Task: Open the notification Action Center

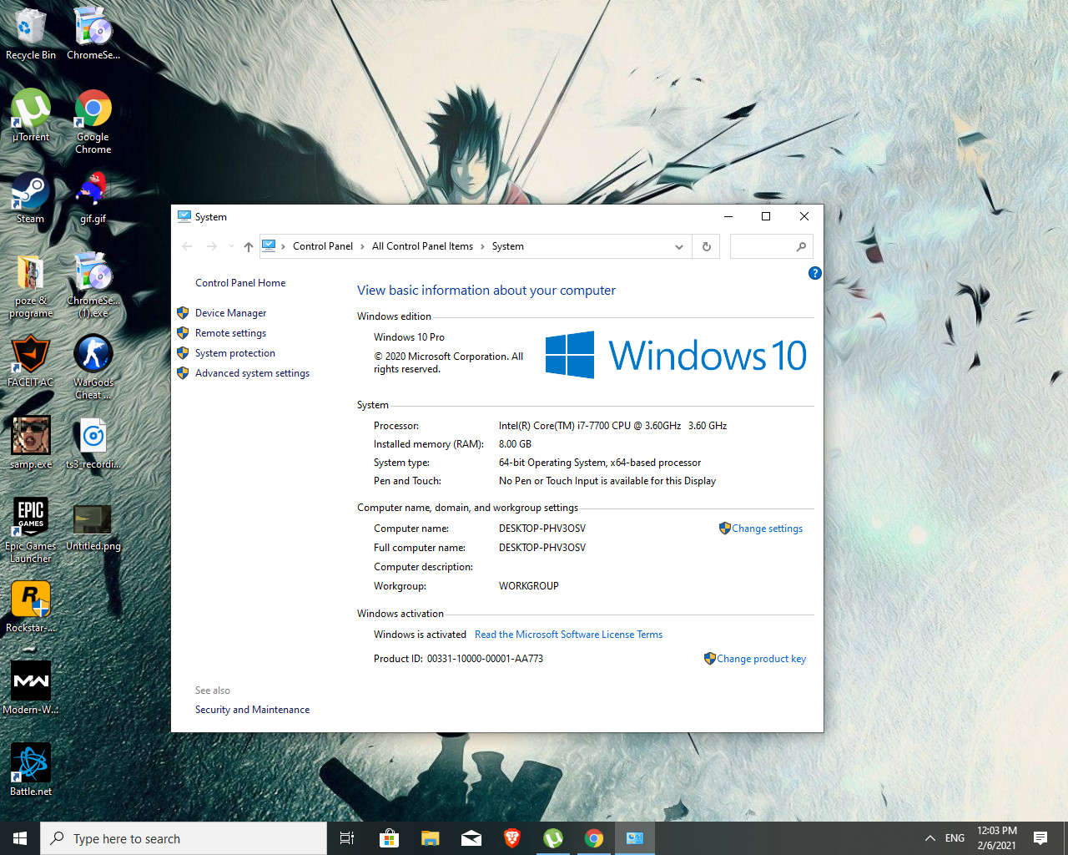Action: (x=1040, y=838)
